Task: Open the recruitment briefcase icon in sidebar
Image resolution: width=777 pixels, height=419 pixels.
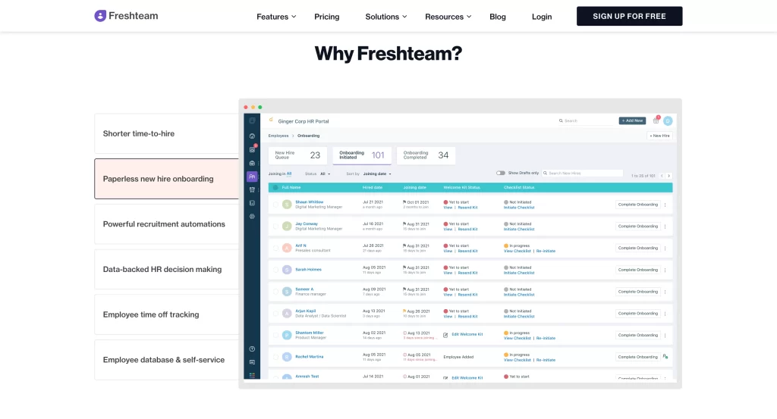Action: tap(252, 163)
